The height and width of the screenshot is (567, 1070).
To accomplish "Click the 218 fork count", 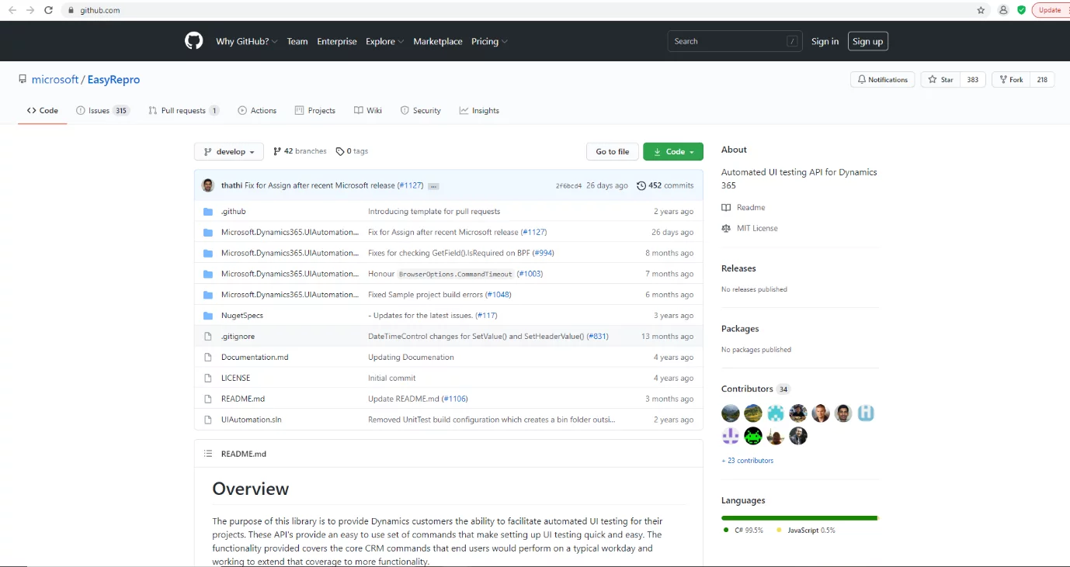I will tap(1042, 80).
